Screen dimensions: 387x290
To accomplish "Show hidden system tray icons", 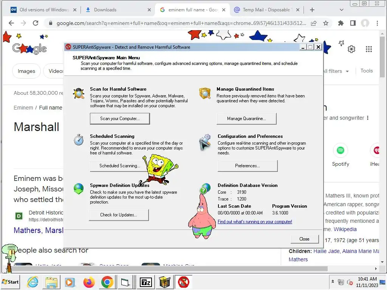I will (x=333, y=281).
